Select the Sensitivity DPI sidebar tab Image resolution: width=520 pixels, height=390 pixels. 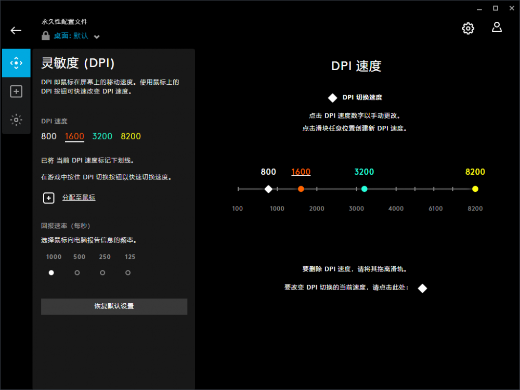pos(16,63)
